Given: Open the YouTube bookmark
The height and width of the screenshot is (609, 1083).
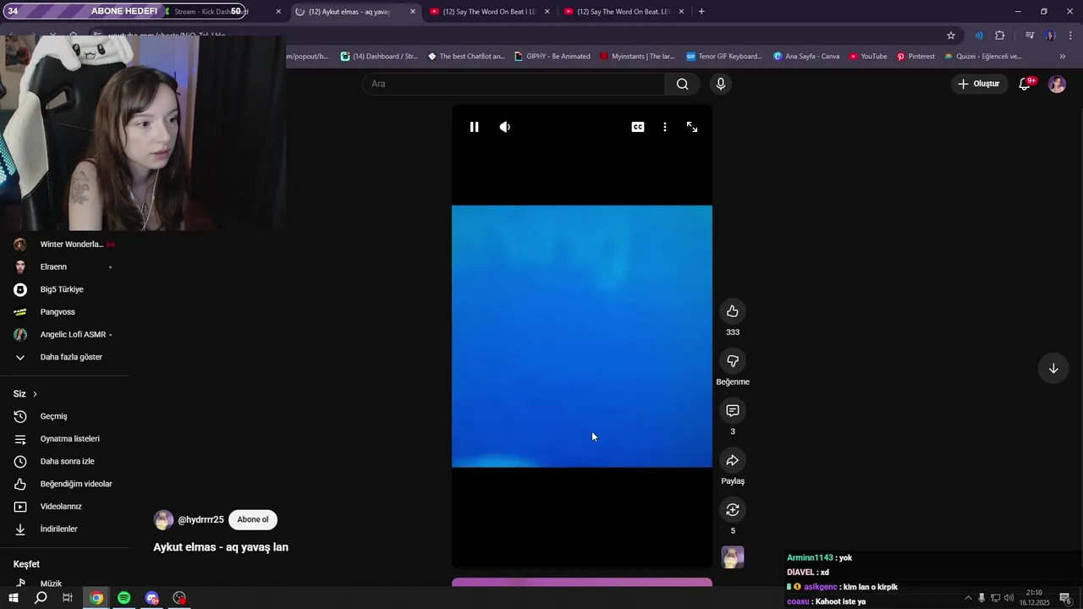Looking at the screenshot, I should [868, 57].
